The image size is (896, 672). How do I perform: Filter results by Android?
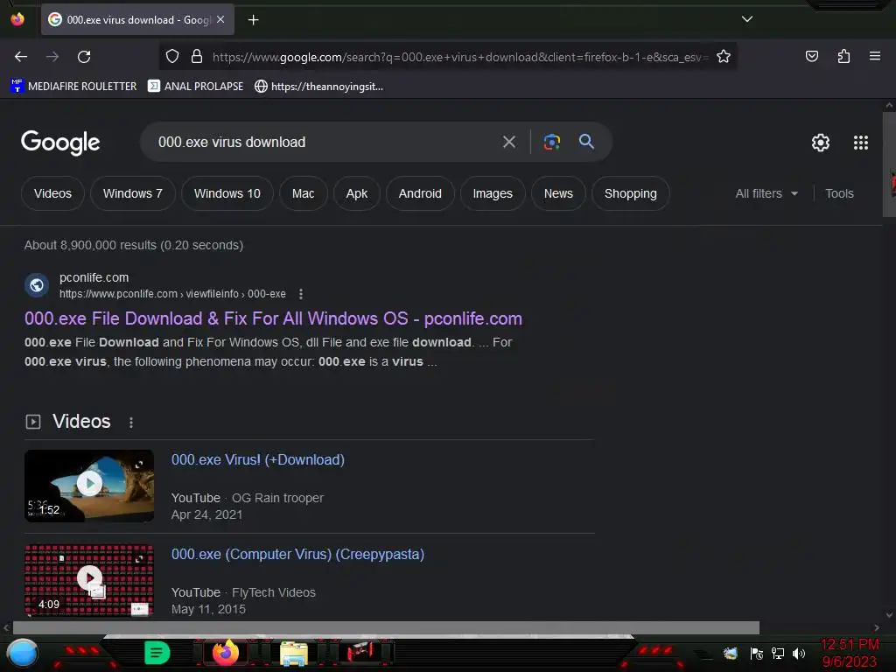coord(420,193)
